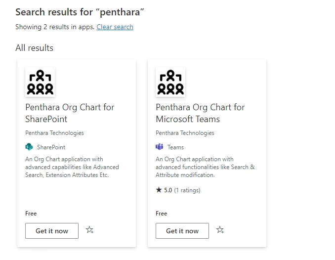Click the Clear search link
The image size is (335, 260).
coord(115,27)
